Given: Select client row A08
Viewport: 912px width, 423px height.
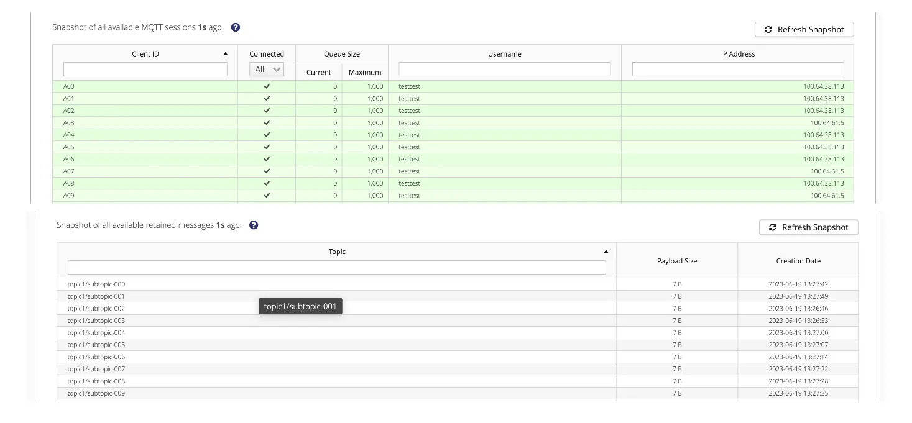Looking at the screenshot, I should pyautogui.click(x=453, y=183).
